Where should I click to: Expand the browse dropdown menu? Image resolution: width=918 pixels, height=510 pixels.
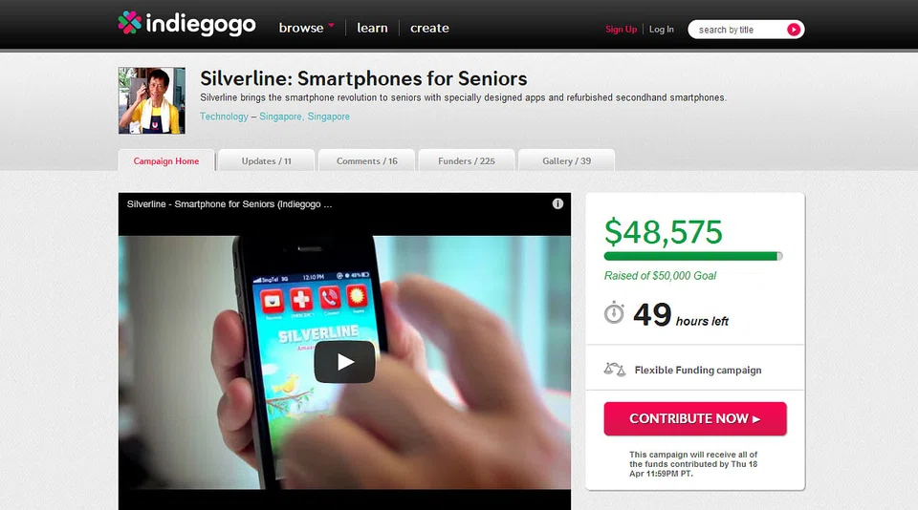pos(306,28)
